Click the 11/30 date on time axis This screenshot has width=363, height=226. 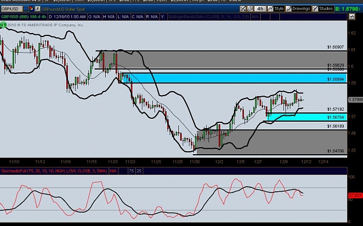[x=195, y=162]
